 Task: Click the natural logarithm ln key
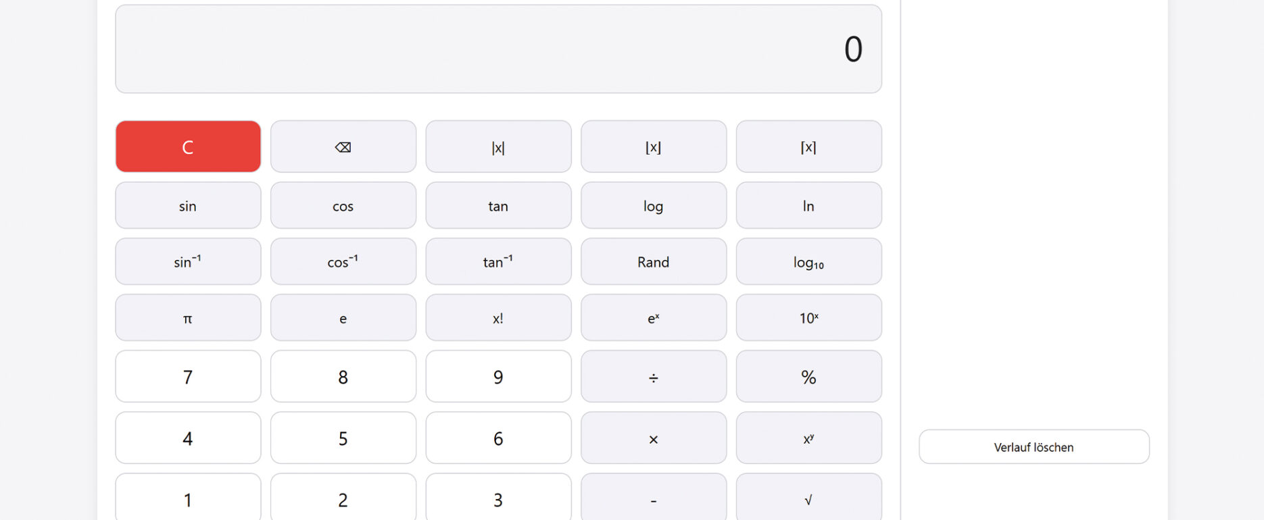click(808, 206)
